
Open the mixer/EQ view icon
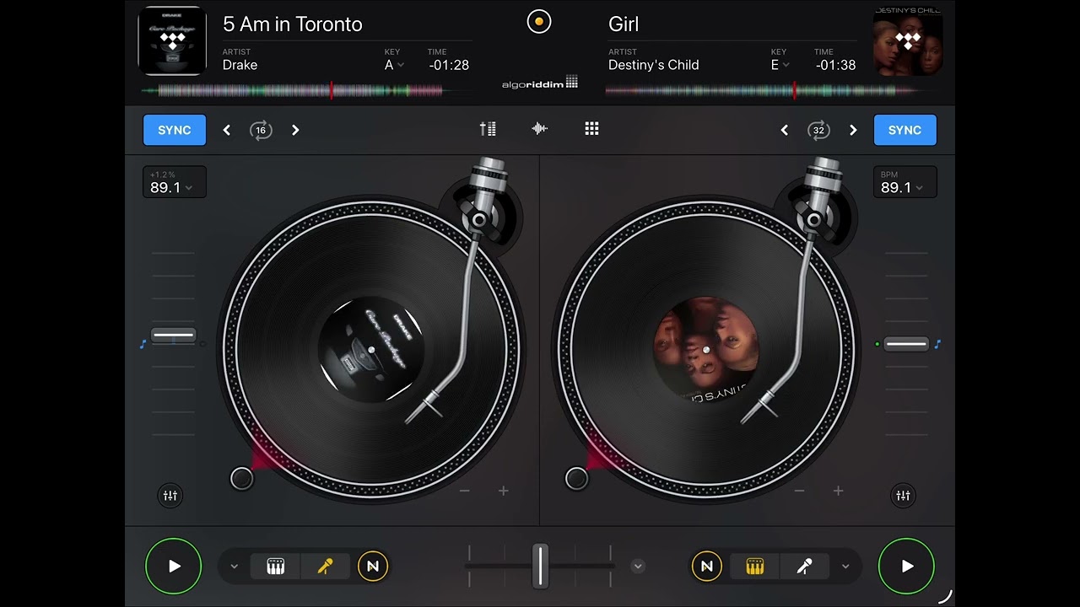coord(488,129)
